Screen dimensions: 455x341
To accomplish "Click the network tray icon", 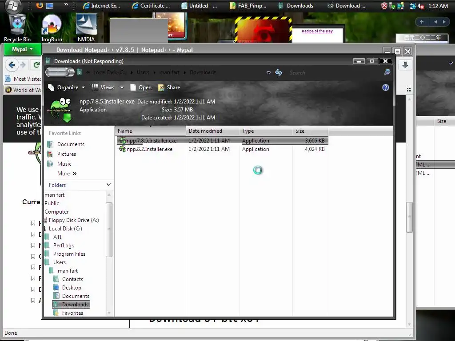I will tap(412, 6).
